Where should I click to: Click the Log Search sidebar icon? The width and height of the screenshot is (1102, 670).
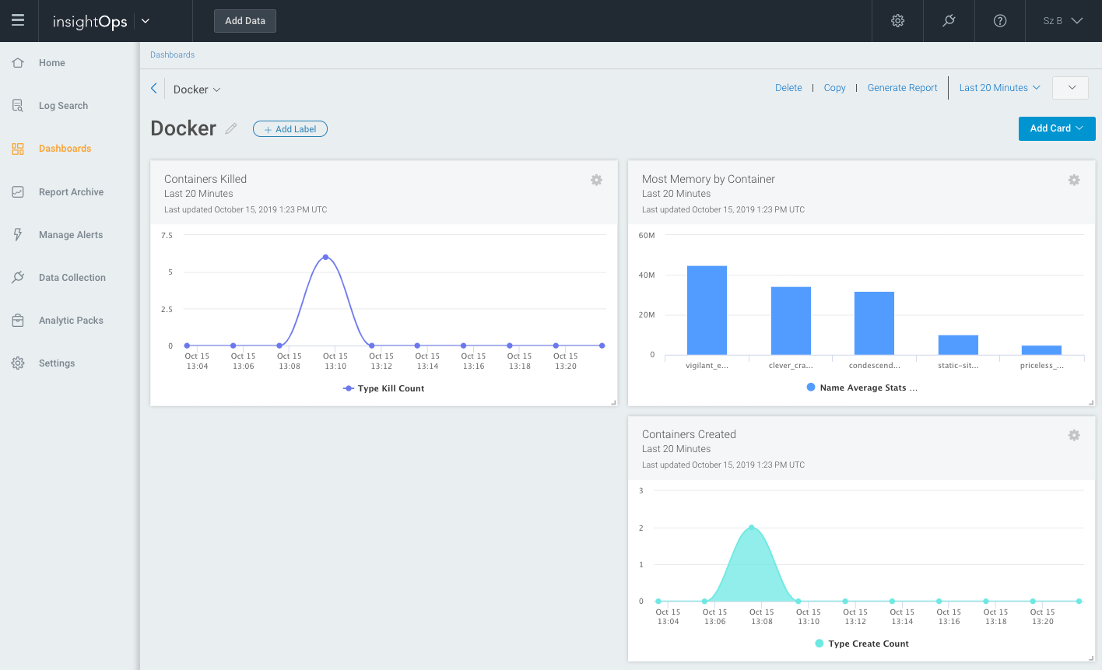pyautogui.click(x=18, y=106)
